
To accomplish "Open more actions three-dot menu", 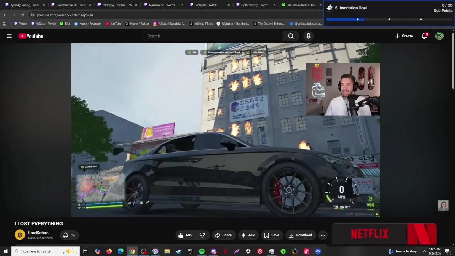I will (x=323, y=235).
